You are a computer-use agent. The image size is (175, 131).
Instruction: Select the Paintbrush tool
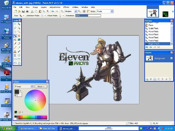tap(15, 43)
